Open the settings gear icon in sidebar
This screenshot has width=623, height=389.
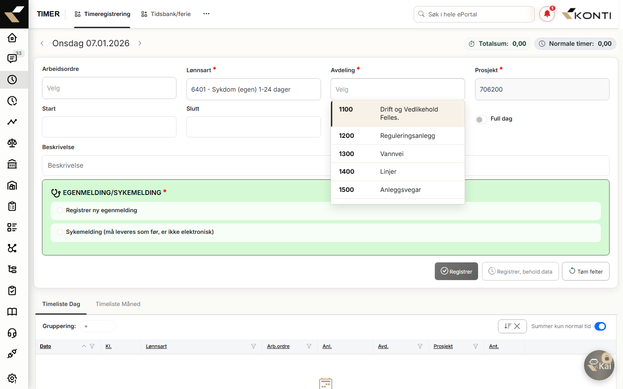[12, 378]
